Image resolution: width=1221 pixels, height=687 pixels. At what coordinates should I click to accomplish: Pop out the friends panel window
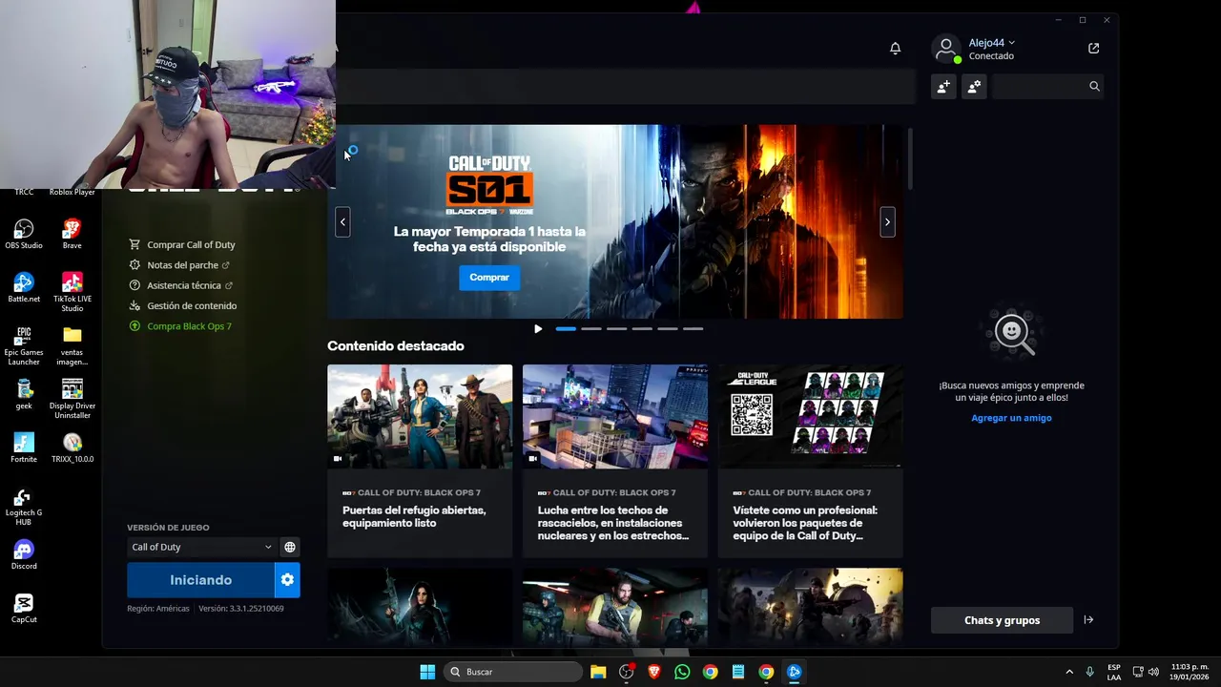(x=1093, y=49)
